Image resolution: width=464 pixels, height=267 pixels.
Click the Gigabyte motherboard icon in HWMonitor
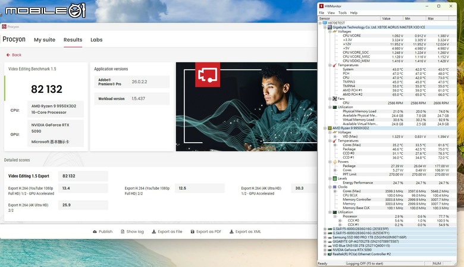[330, 27]
